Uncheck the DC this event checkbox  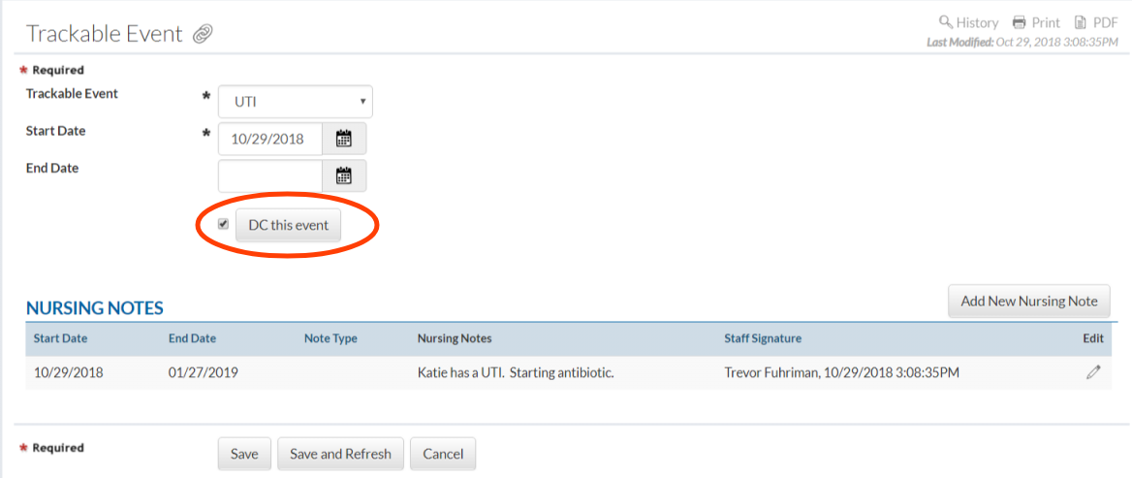click(x=224, y=224)
